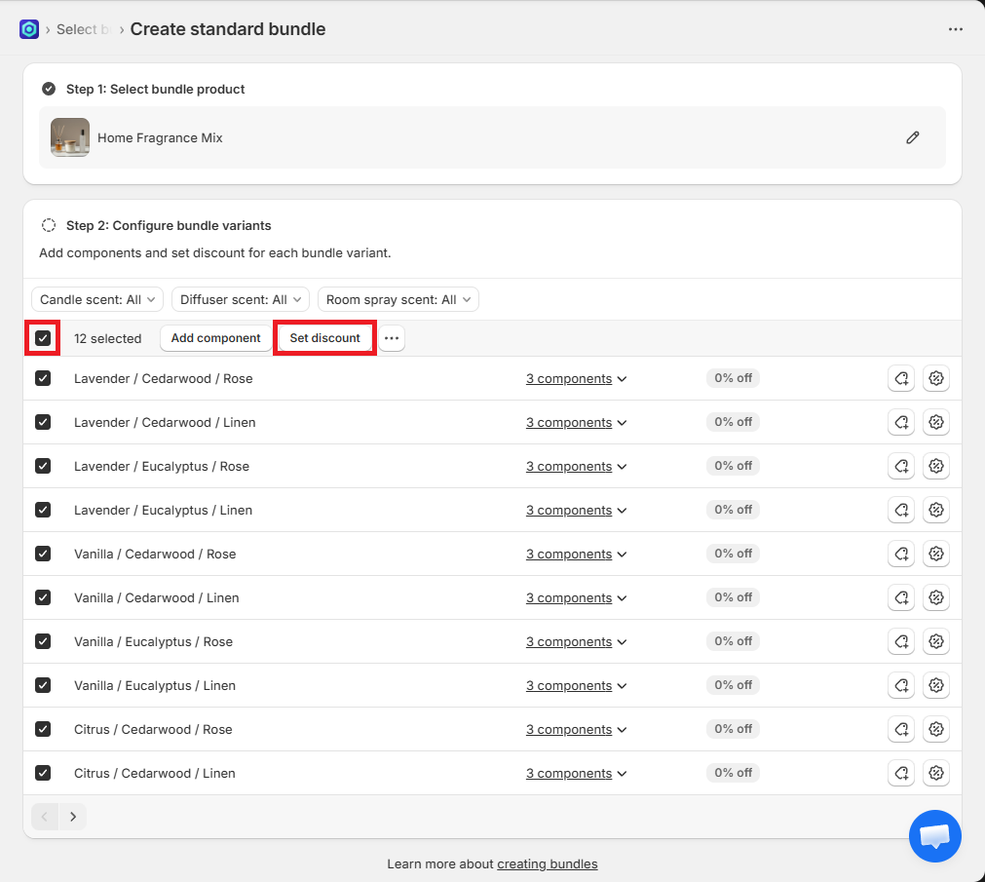The height and width of the screenshot is (882, 985).
Task: Click the pencil edit icon for Home Fragrance Mix
Action: 912,137
